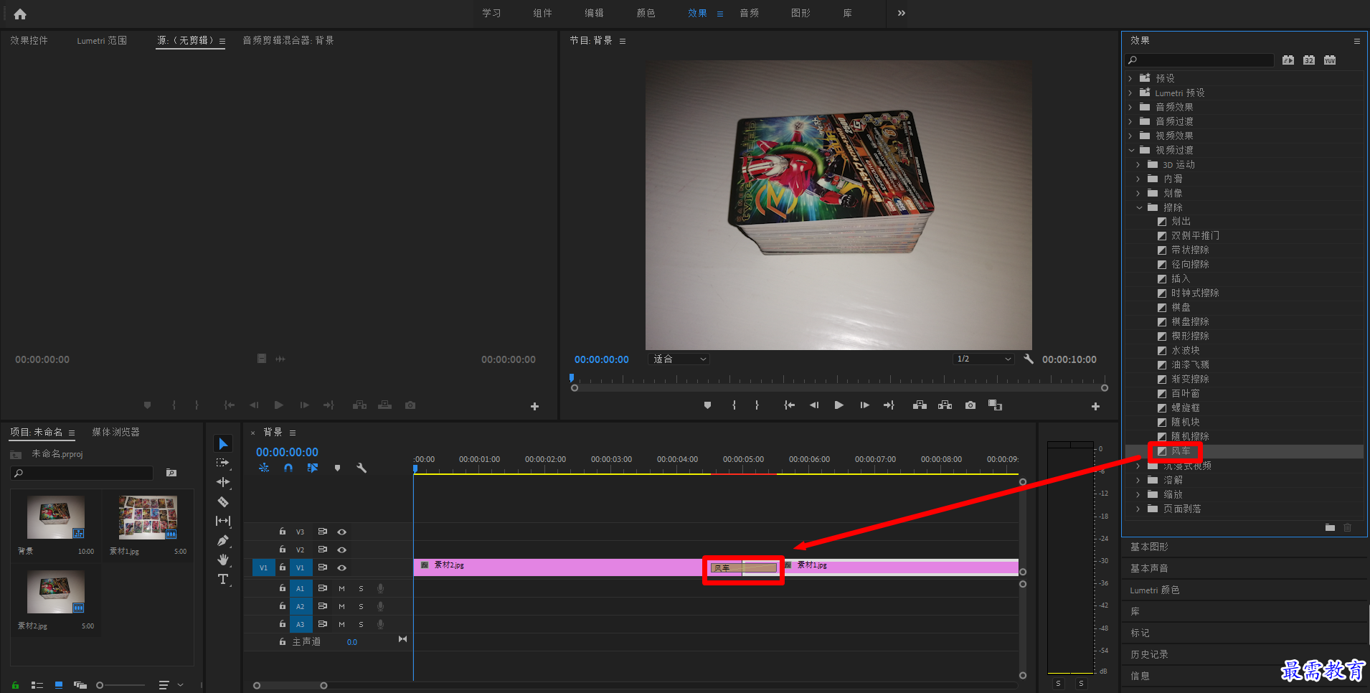The width and height of the screenshot is (1370, 693).
Task: Mute track A1
Action: pyautogui.click(x=341, y=588)
